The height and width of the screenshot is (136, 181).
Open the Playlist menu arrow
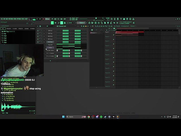click(90, 26)
